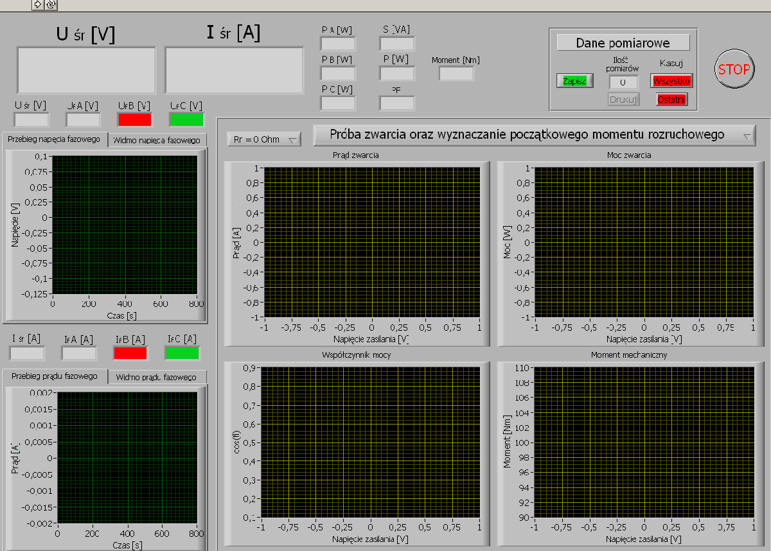This screenshot has width=771, height=551.
Task: Open the Rr = 0 Ohm dropdown
Action: pos(264,139)
